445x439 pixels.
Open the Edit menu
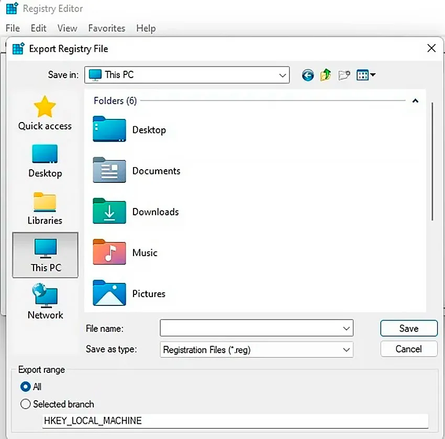pyautogui.click(x=39, y=28)
